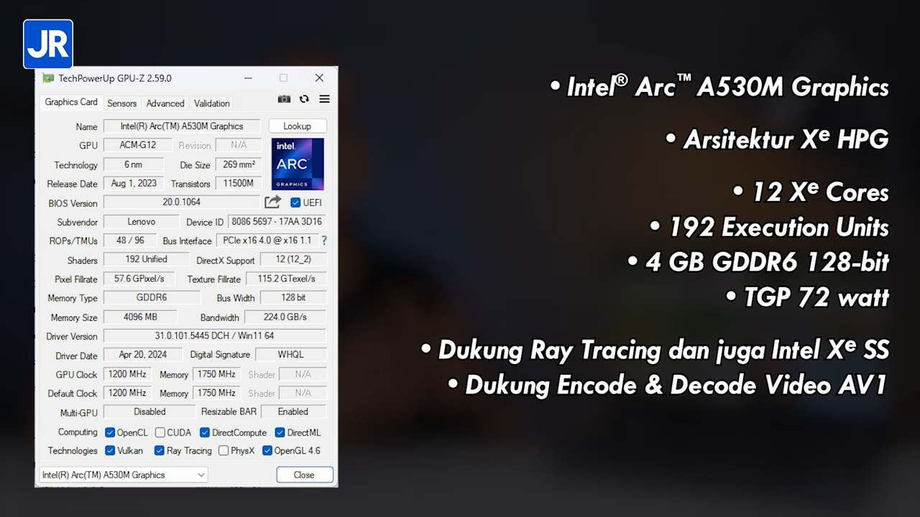Click the Lookup button
920x517 pixels.
(x=297, y=126)
